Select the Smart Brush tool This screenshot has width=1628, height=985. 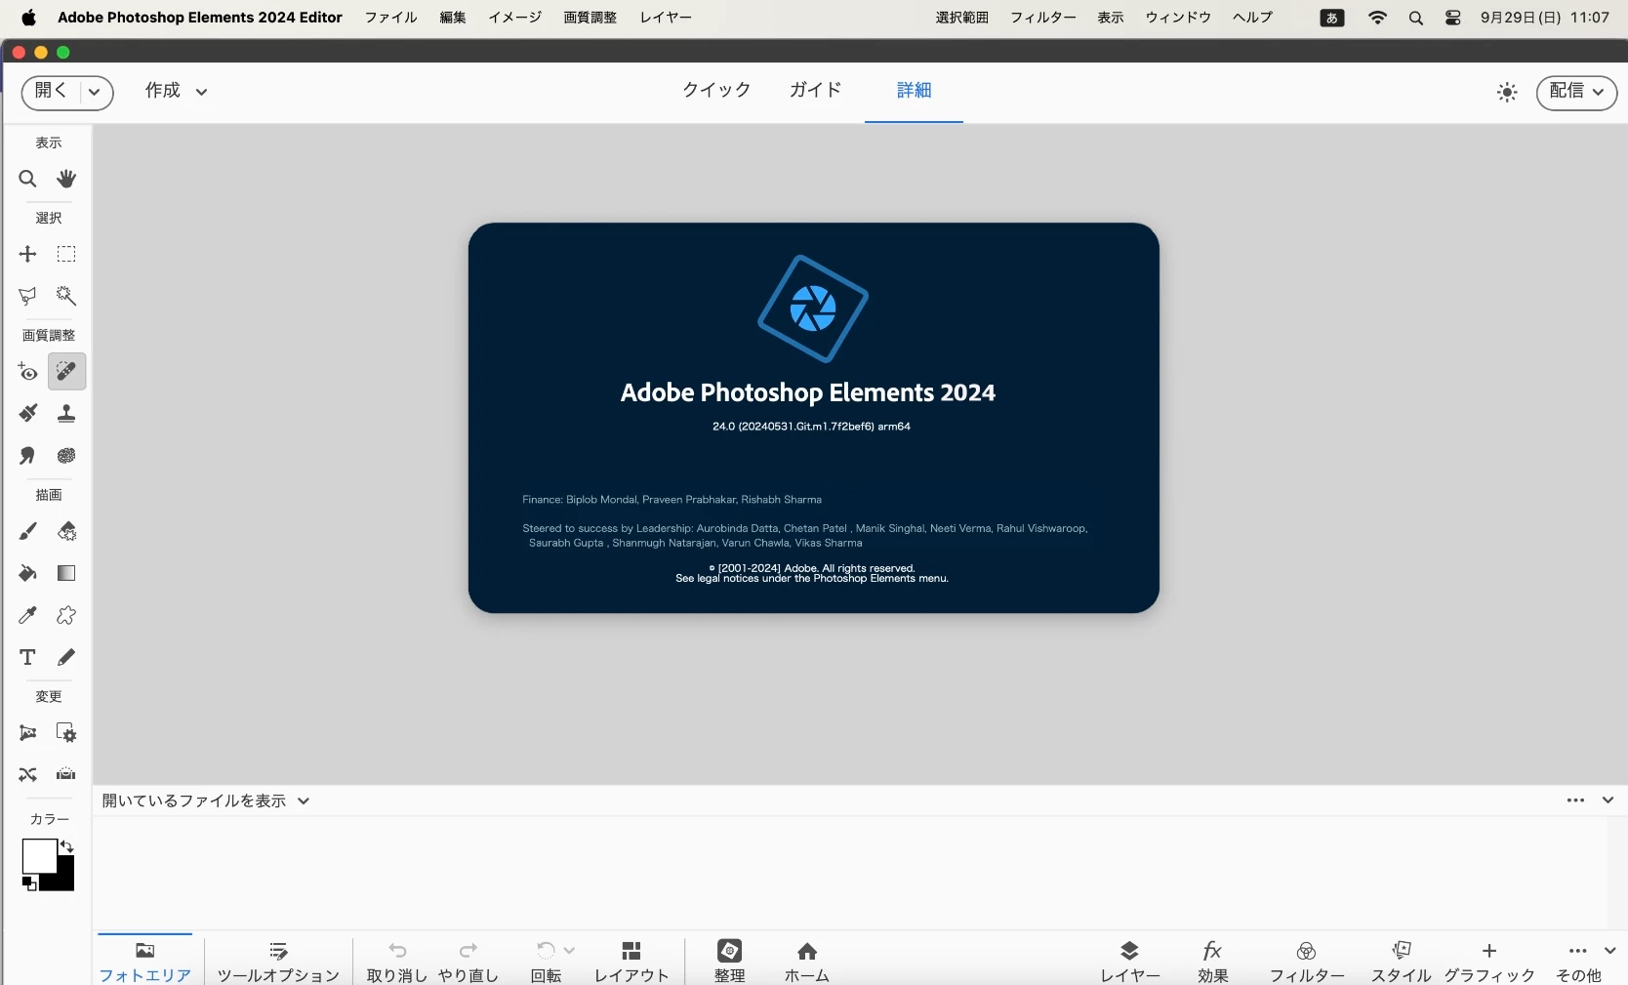click(27, 414)
